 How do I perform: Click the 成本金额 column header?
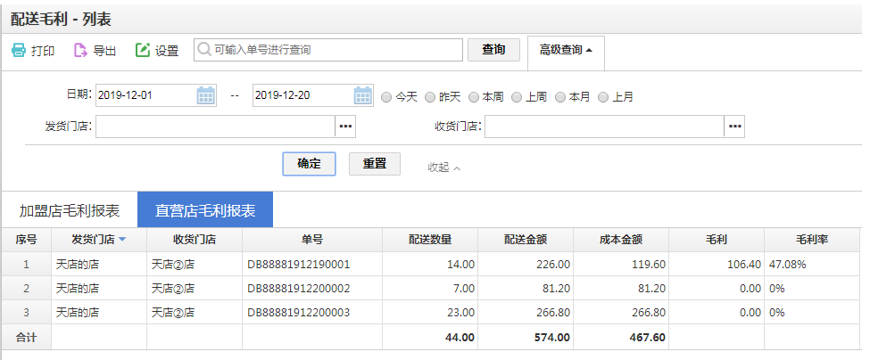(621, 240)
